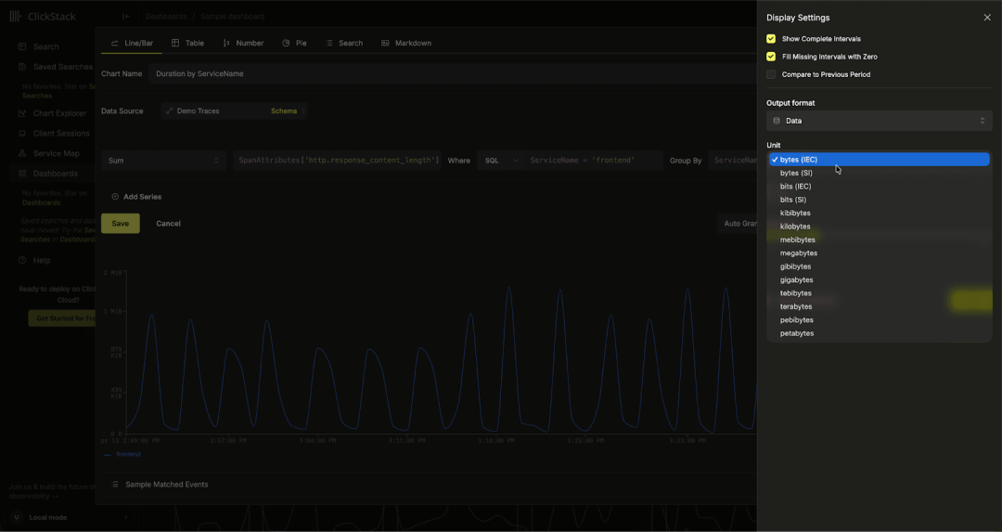This screenshot has width=1002, height=532.
Task: Select bytes (SI) unit option
Action: [879, 174]
